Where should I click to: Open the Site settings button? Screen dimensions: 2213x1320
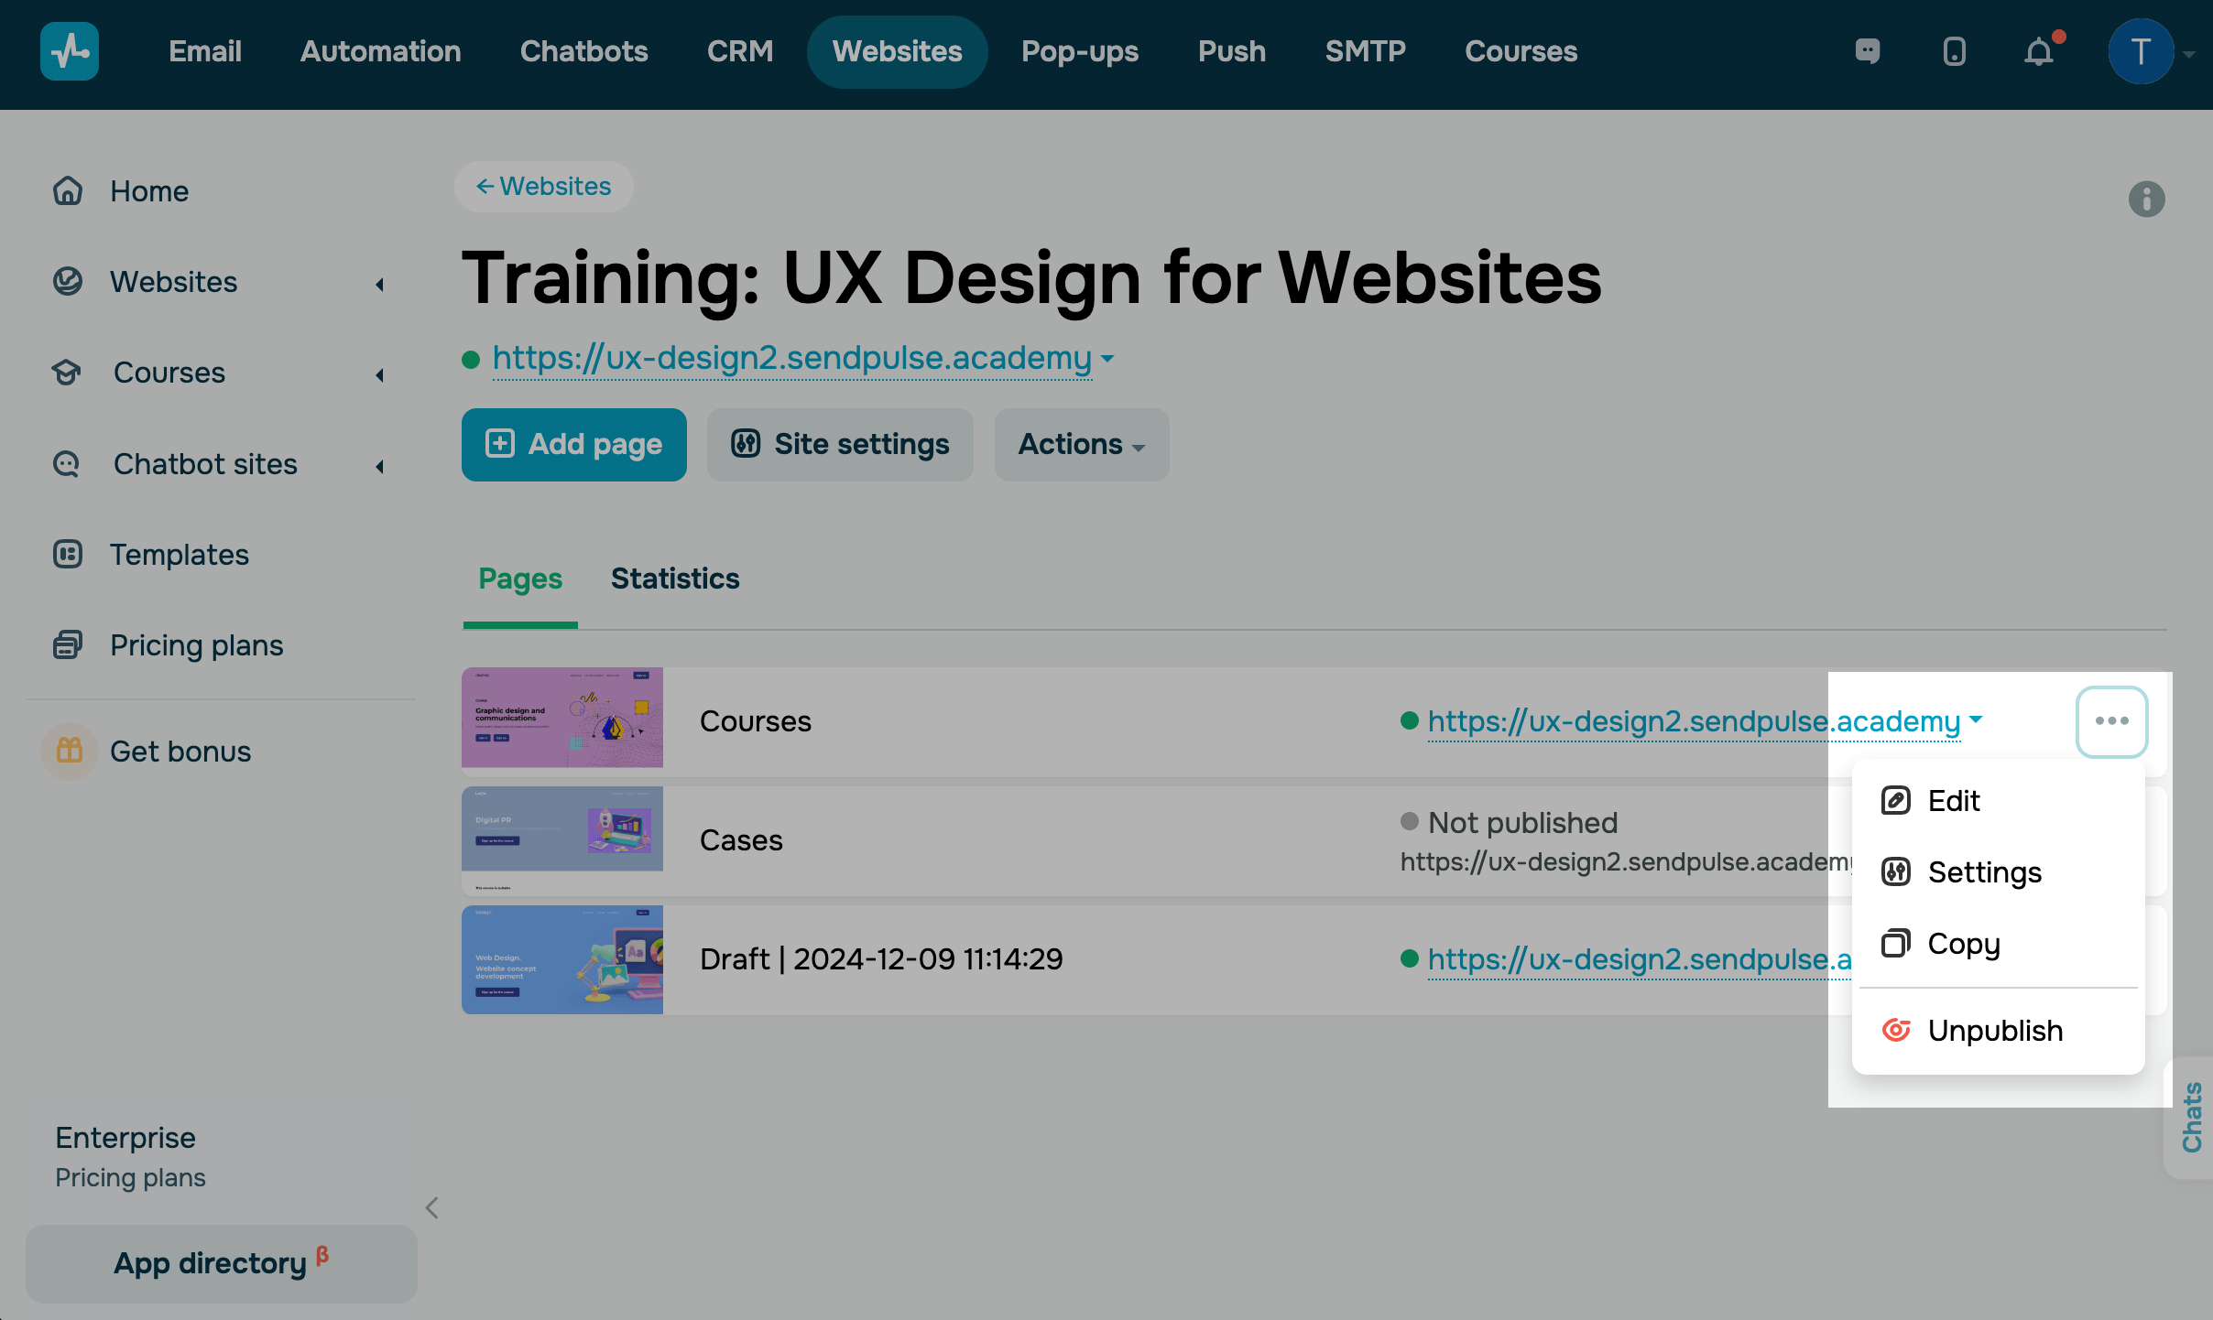coord(840,445)
